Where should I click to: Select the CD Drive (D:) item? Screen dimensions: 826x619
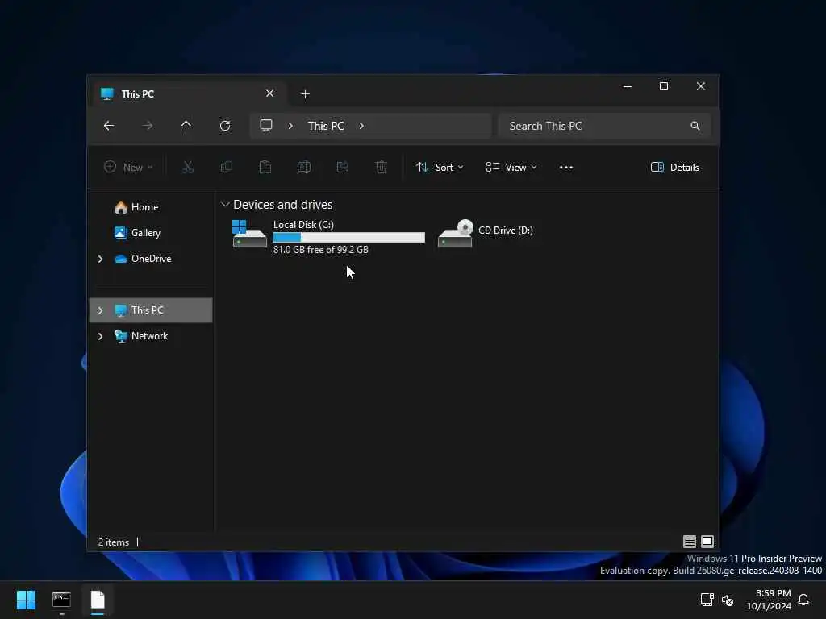pos(486,234)
